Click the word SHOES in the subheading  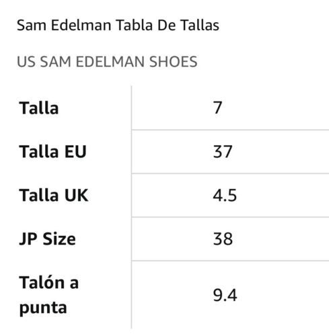pyautogui.click(x=173, y=62)
